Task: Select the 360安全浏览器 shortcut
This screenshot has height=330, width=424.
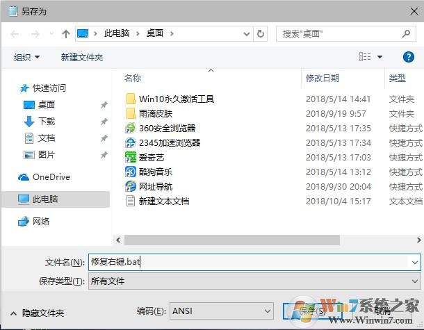Action: 167,128
